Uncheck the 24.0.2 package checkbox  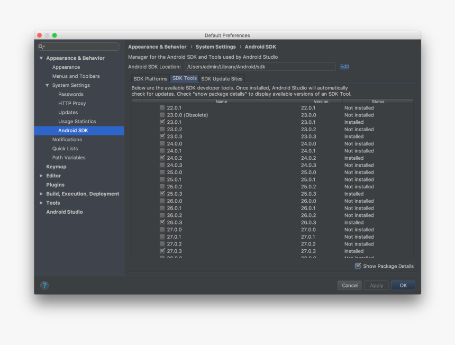point(162,158)
